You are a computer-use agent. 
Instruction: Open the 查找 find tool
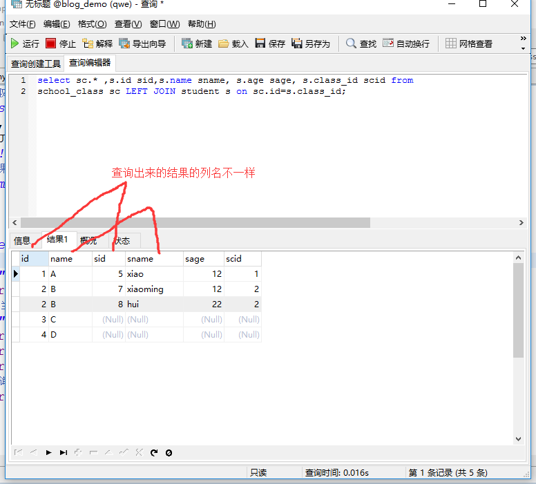click(x=361, y=43)
